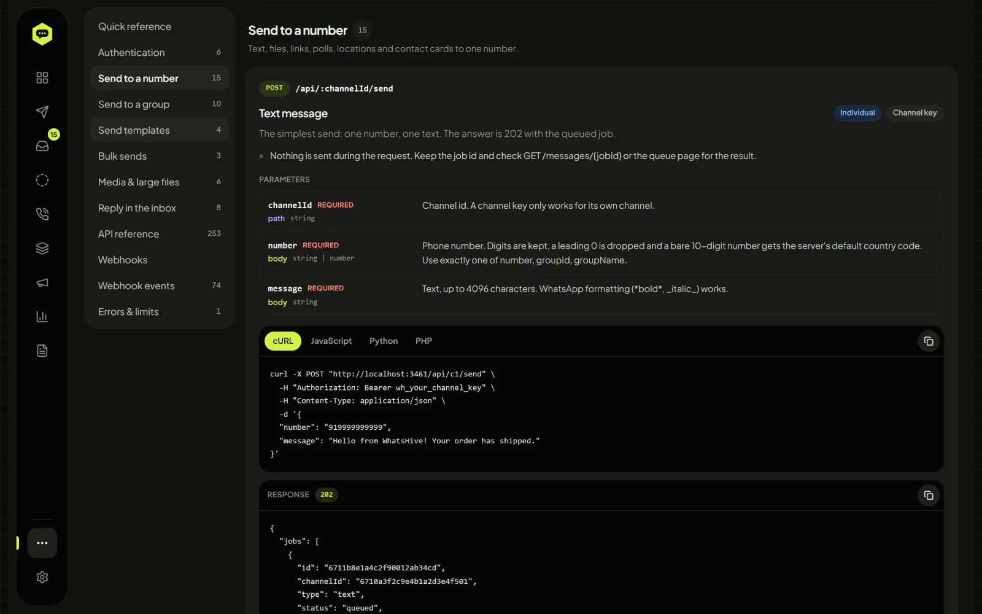Open Send templates section

click(x=160, y=130)
